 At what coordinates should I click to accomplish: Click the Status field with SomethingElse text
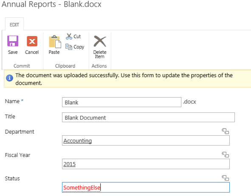146,187
